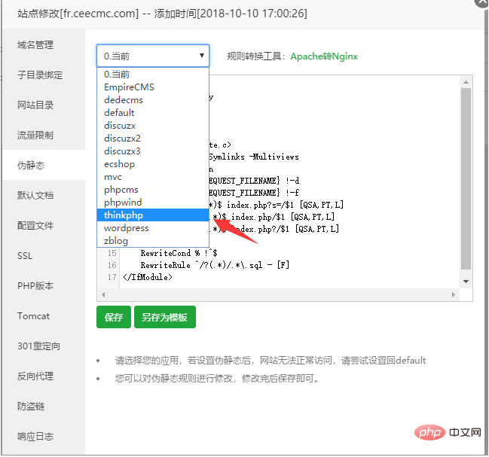Open 301重定向 tab
The height and width of the screenshot is (457, 489).
pos(44,346)
